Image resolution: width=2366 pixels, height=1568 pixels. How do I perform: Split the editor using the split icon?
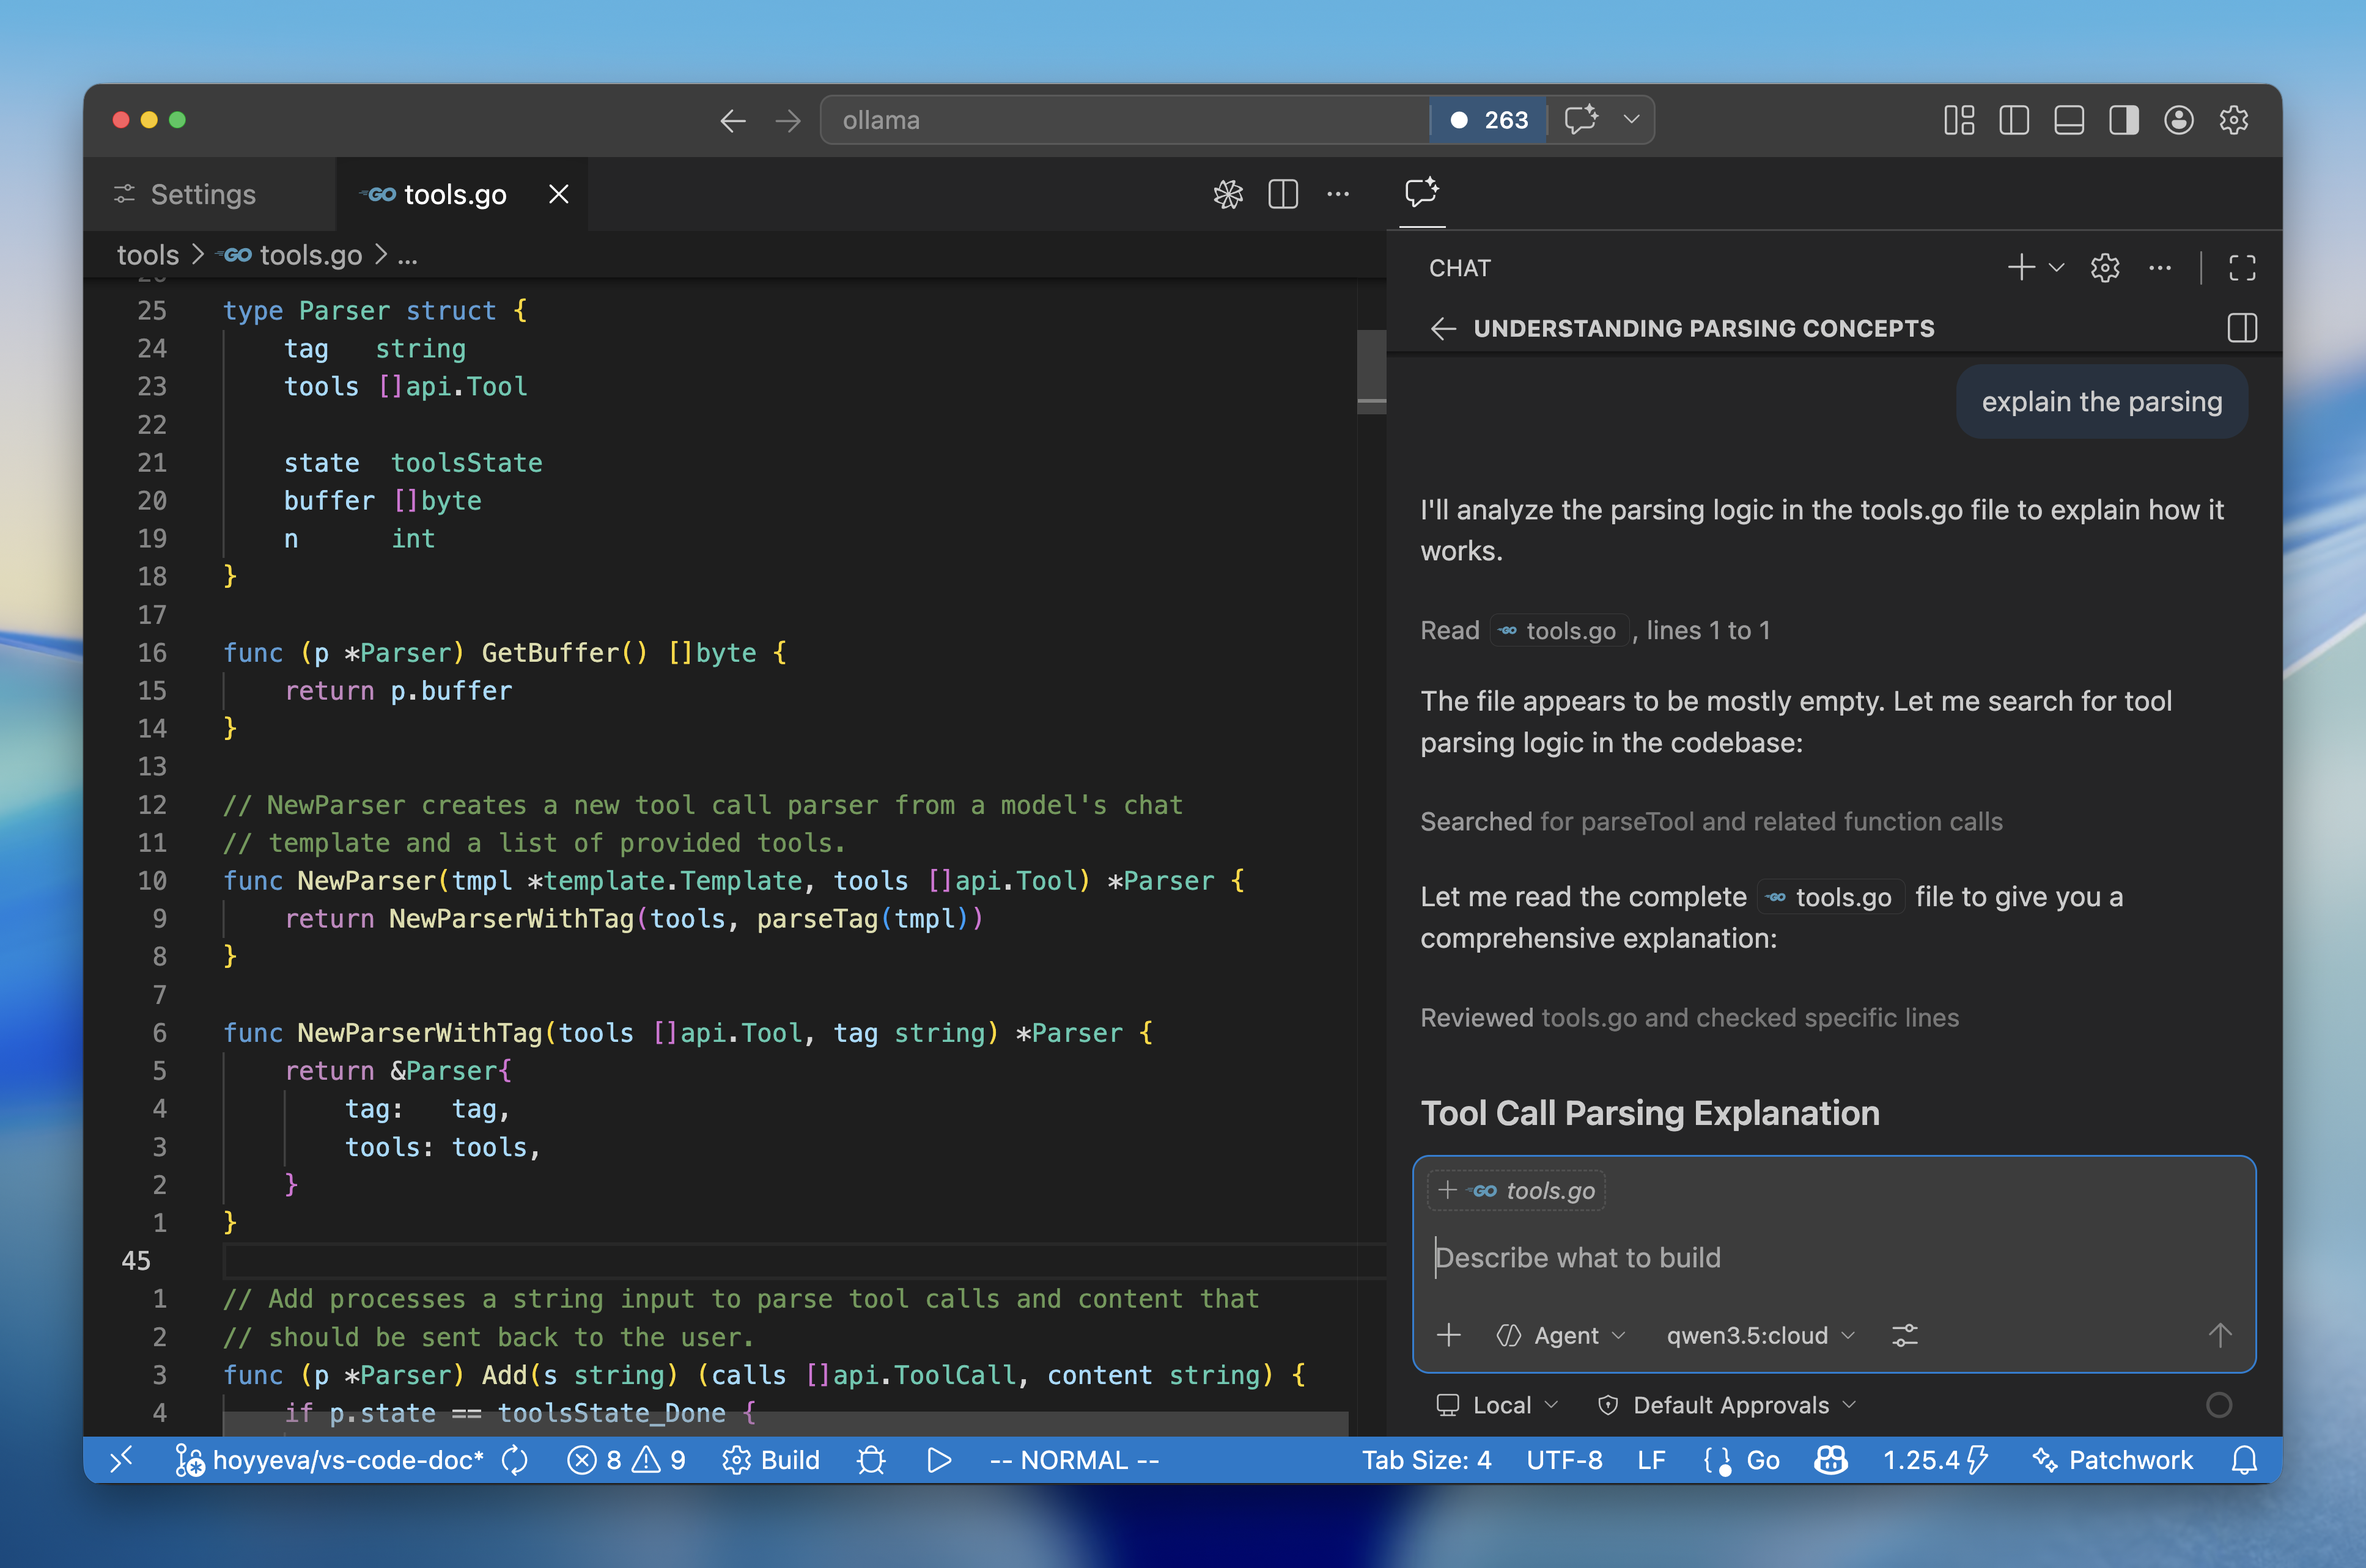tap(1283, 194)
